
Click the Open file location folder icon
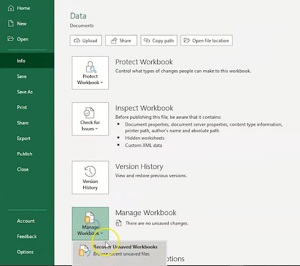pyautogui.click(x=187, y=40)
